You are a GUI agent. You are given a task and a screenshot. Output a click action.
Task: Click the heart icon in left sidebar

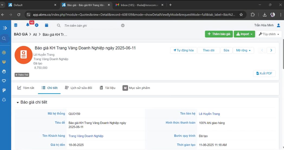4,81
